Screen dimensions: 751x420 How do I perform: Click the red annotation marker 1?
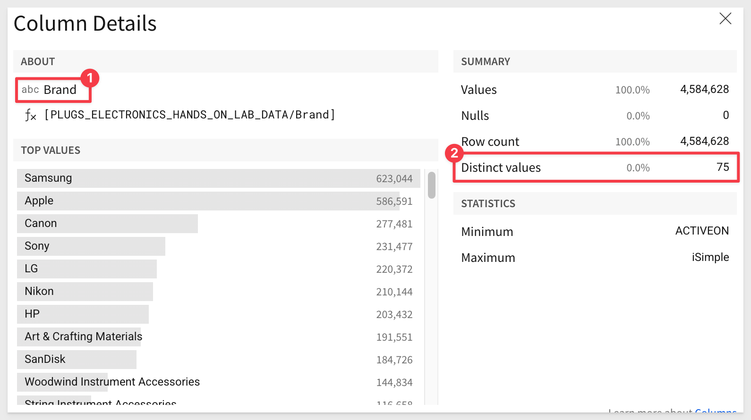pyautogui.click(x=90, y=78)
